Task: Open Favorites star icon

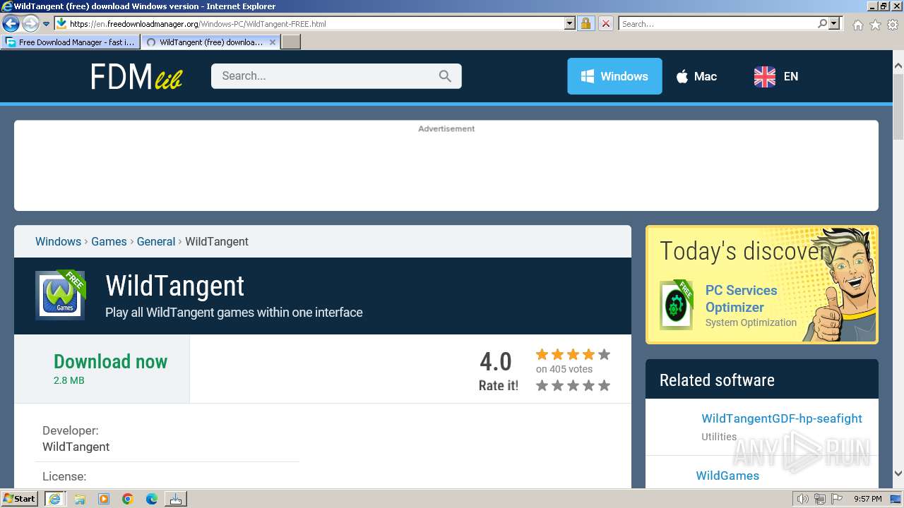Action: click(875, 25)
